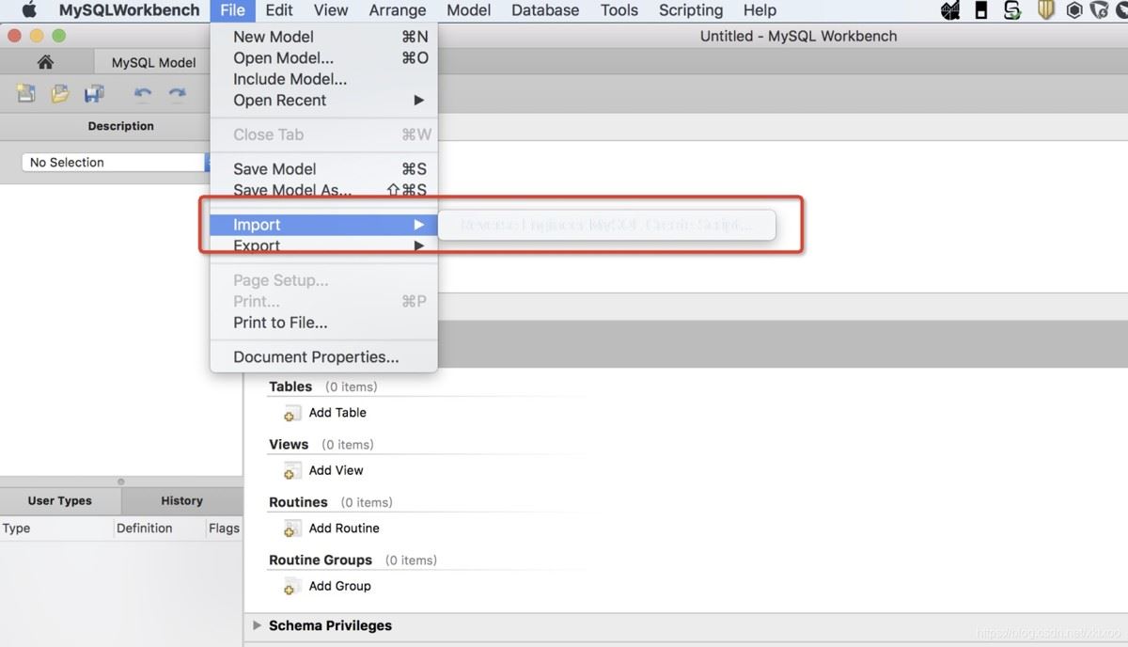The height and width of the screenshot is (647, 1128).
Task: Open the Edit menu
Action: click(279, 10)
